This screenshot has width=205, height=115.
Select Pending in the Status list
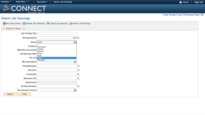click(x=57, y=60)
